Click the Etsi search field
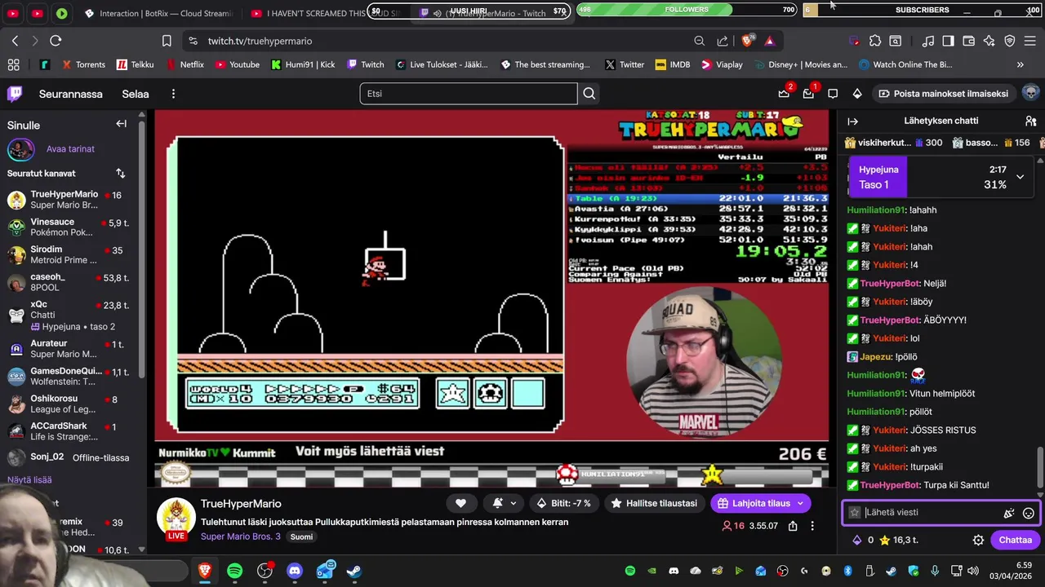The image size is (1045, 587). click(469, 94)
